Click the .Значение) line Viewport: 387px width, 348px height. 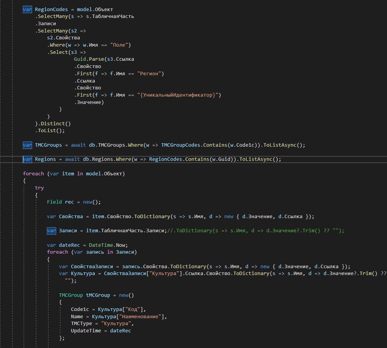(x=89, y=102)
